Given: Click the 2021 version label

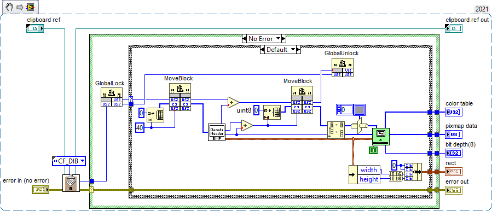Looking at the screenshot, I should click(x=482, y=9).
